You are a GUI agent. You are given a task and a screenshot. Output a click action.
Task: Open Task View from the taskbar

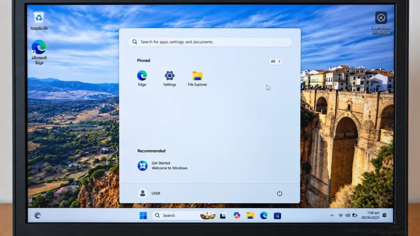[223, 216]
